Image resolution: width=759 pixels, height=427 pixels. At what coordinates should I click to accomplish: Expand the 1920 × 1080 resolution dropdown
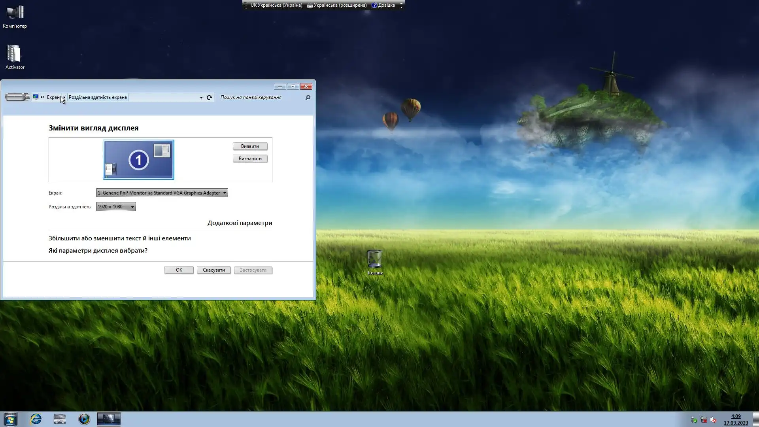click(x=116, y=207)
